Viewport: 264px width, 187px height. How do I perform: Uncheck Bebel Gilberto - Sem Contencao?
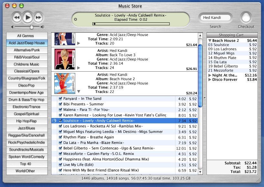point(60,148)
